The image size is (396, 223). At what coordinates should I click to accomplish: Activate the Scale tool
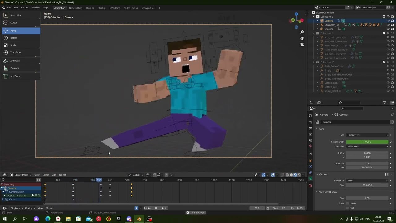click(x=21, y=45)
